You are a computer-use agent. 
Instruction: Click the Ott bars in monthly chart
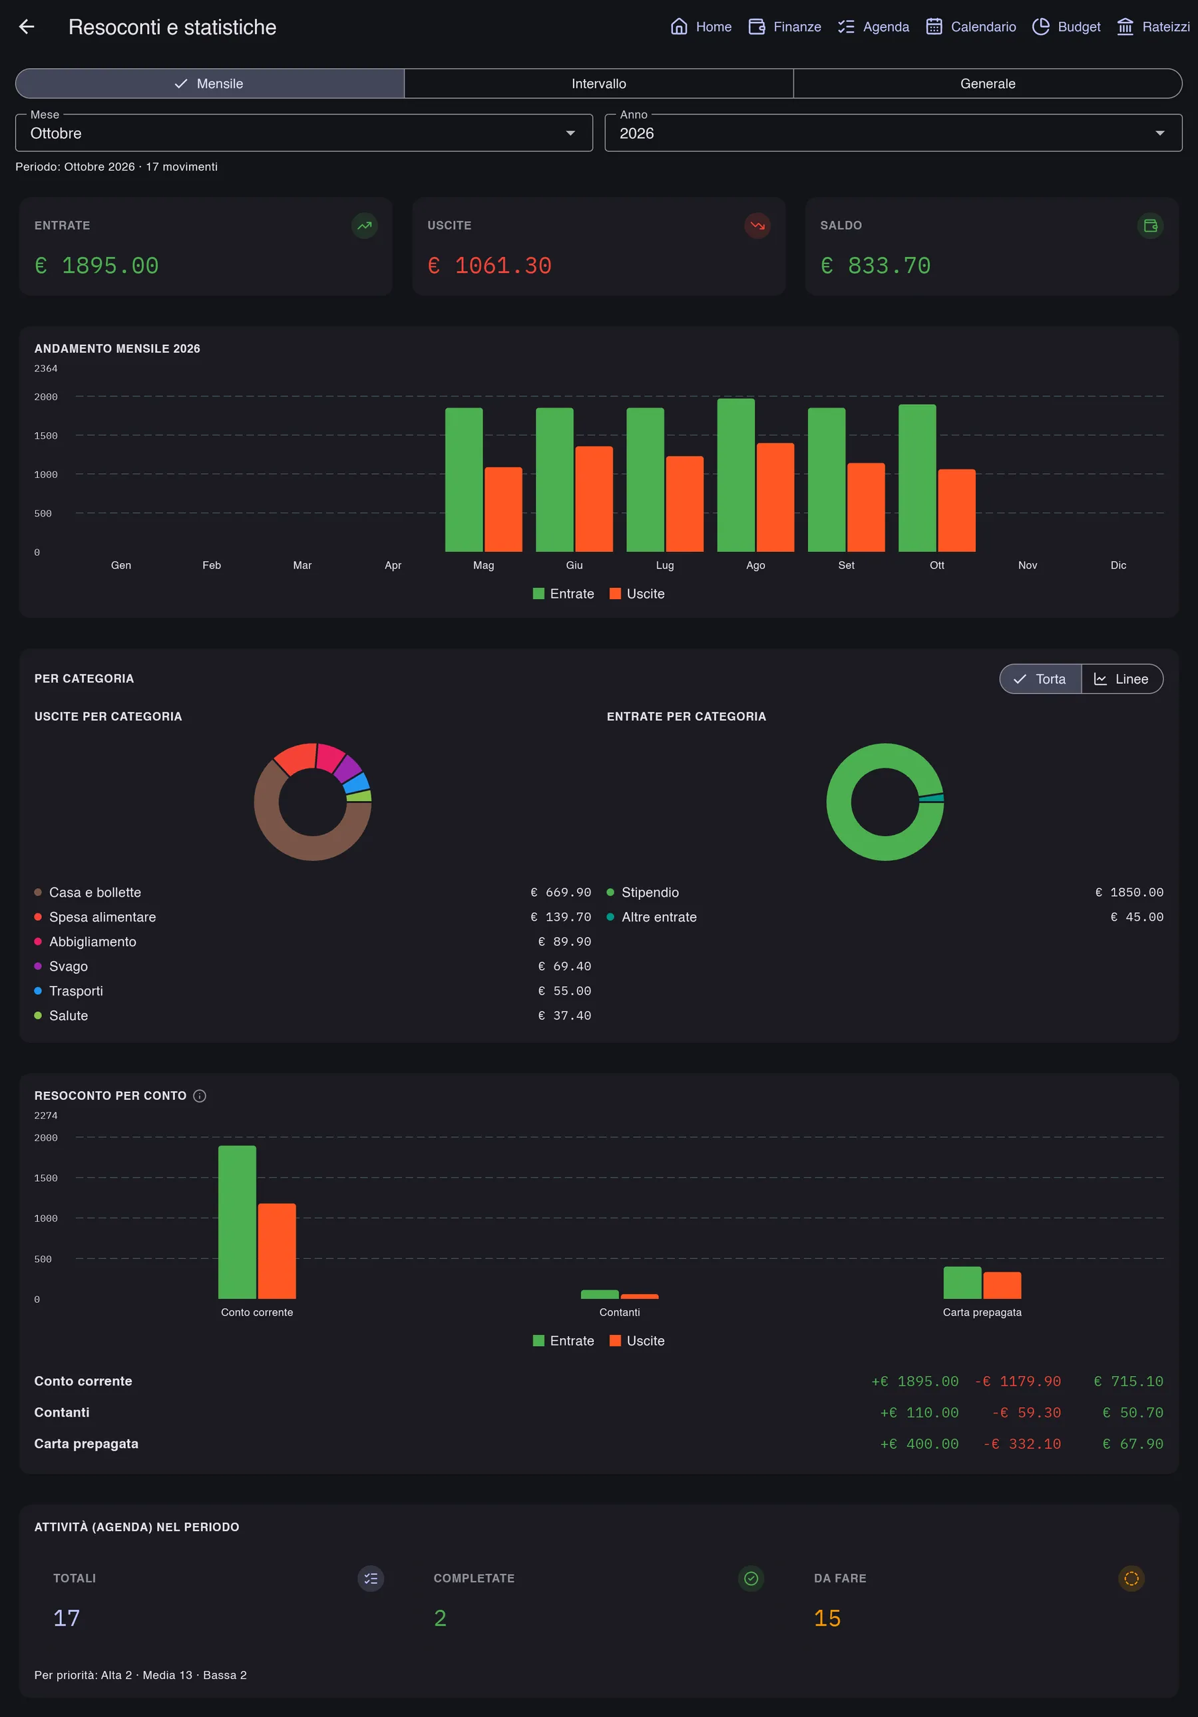(937, 479)
